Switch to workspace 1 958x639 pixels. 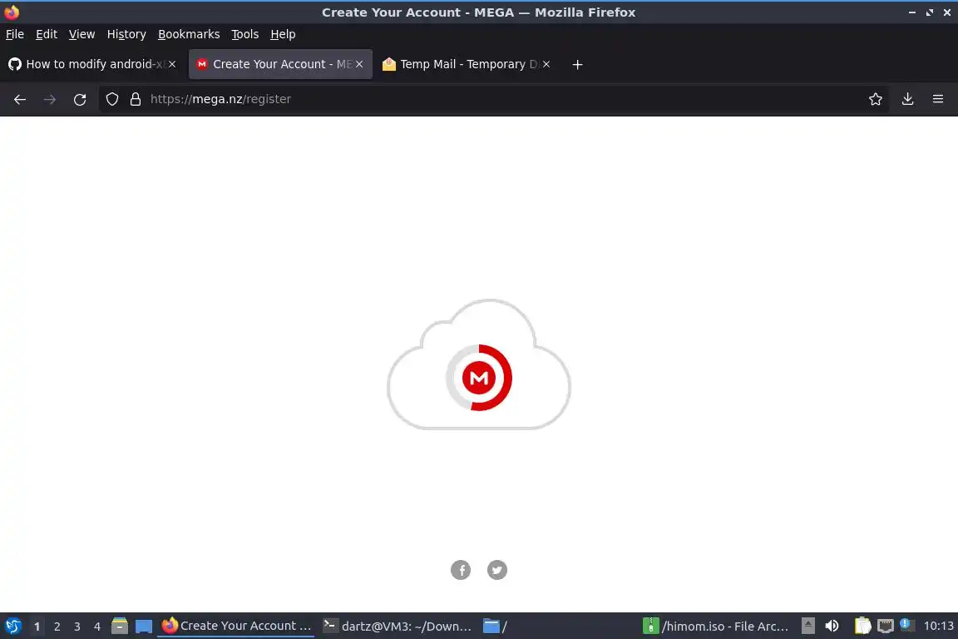coord(37,627)
